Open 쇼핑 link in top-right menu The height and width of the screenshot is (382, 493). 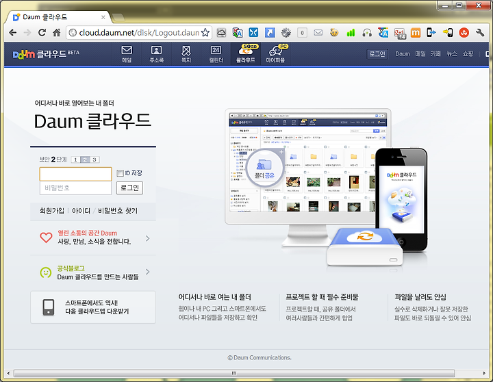pyautogui.click(x=468, y=54)
